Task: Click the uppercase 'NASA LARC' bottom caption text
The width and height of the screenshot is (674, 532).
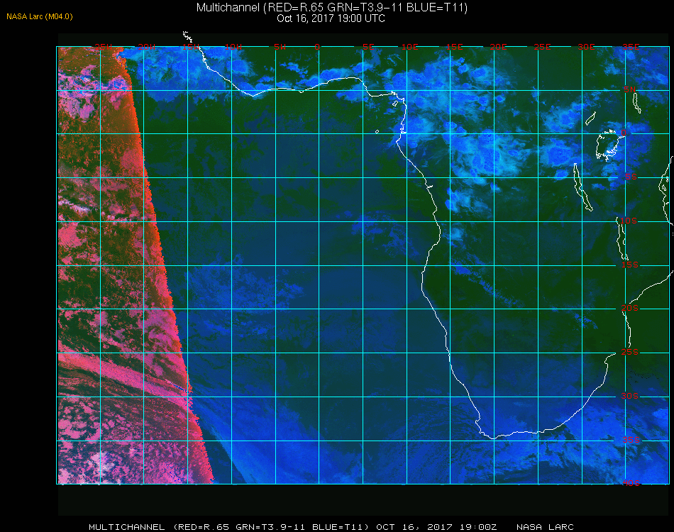Action: pyautogui.click(x=545, y=527)
